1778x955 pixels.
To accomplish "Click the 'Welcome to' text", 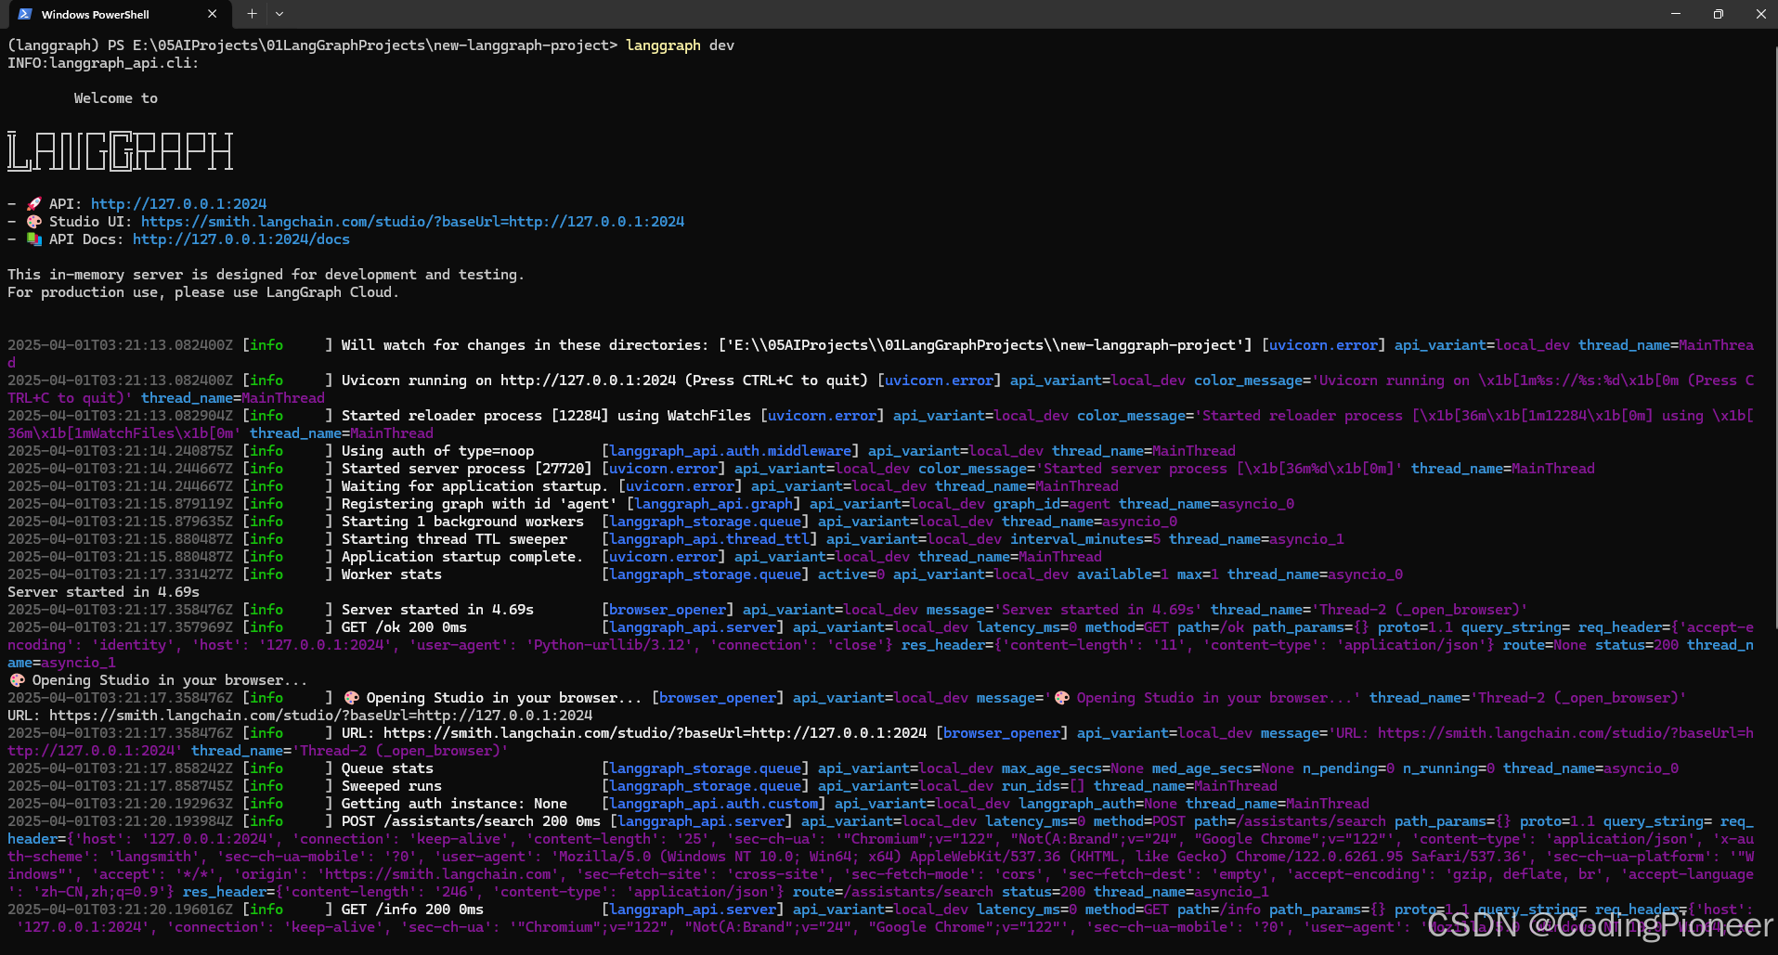I will 116,98.
